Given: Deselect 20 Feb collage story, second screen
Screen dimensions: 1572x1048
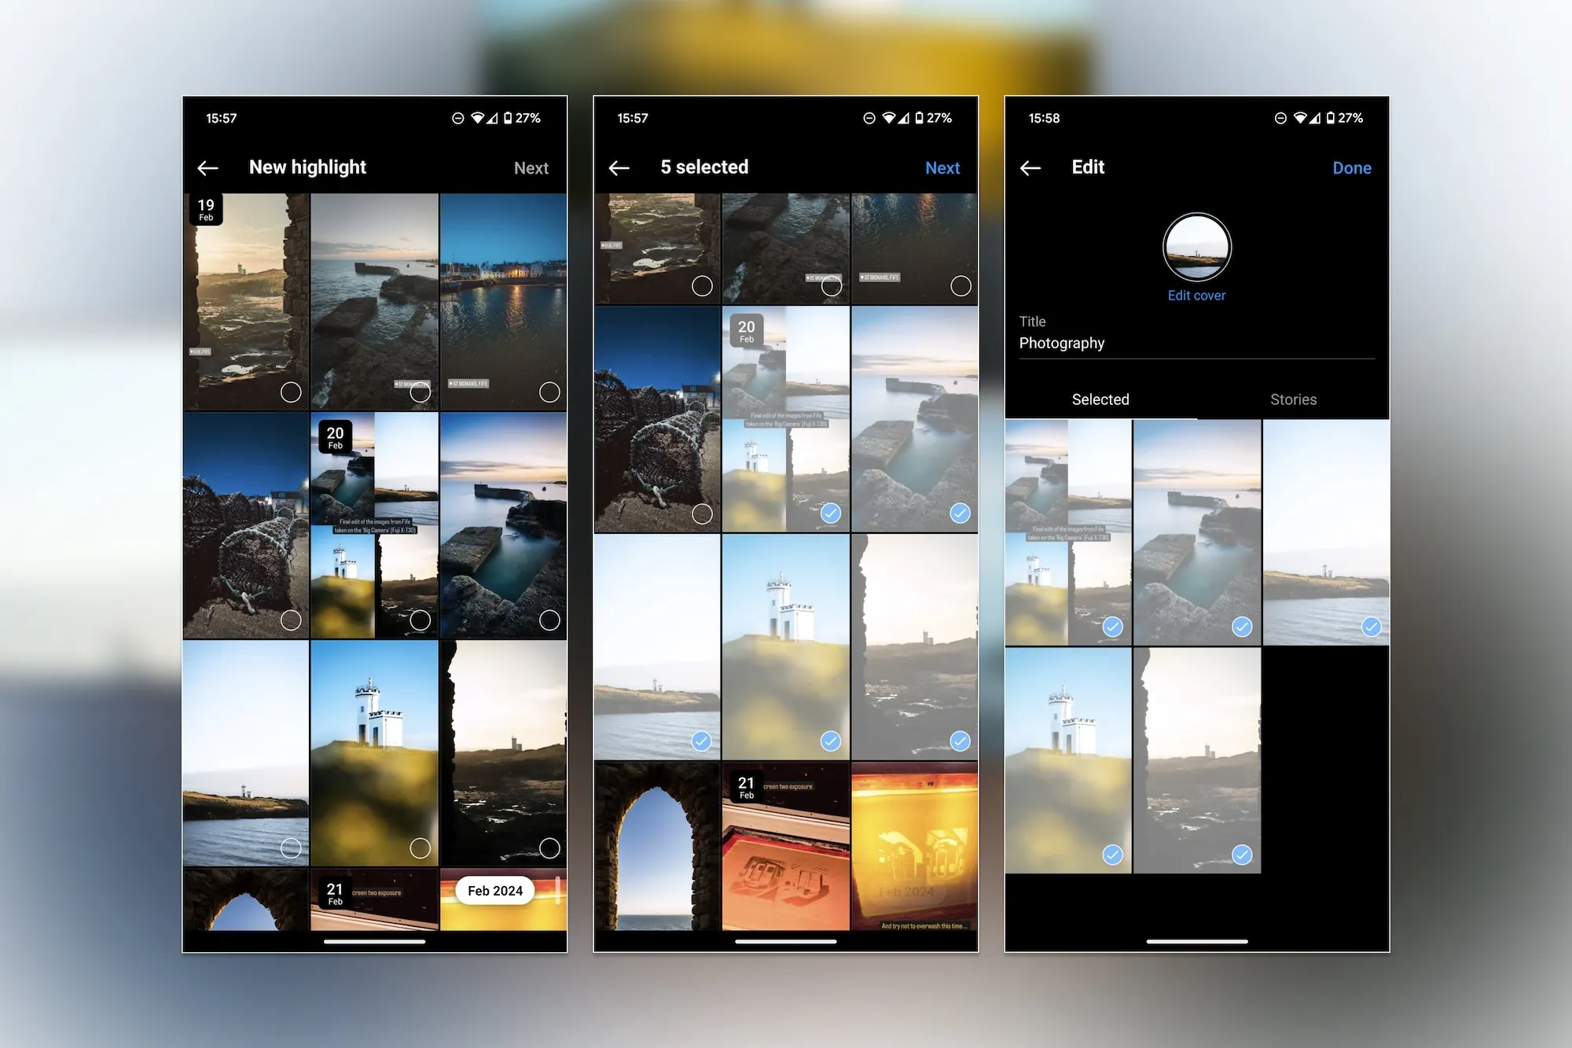Looking at the screenshot, I should [831, 513].
